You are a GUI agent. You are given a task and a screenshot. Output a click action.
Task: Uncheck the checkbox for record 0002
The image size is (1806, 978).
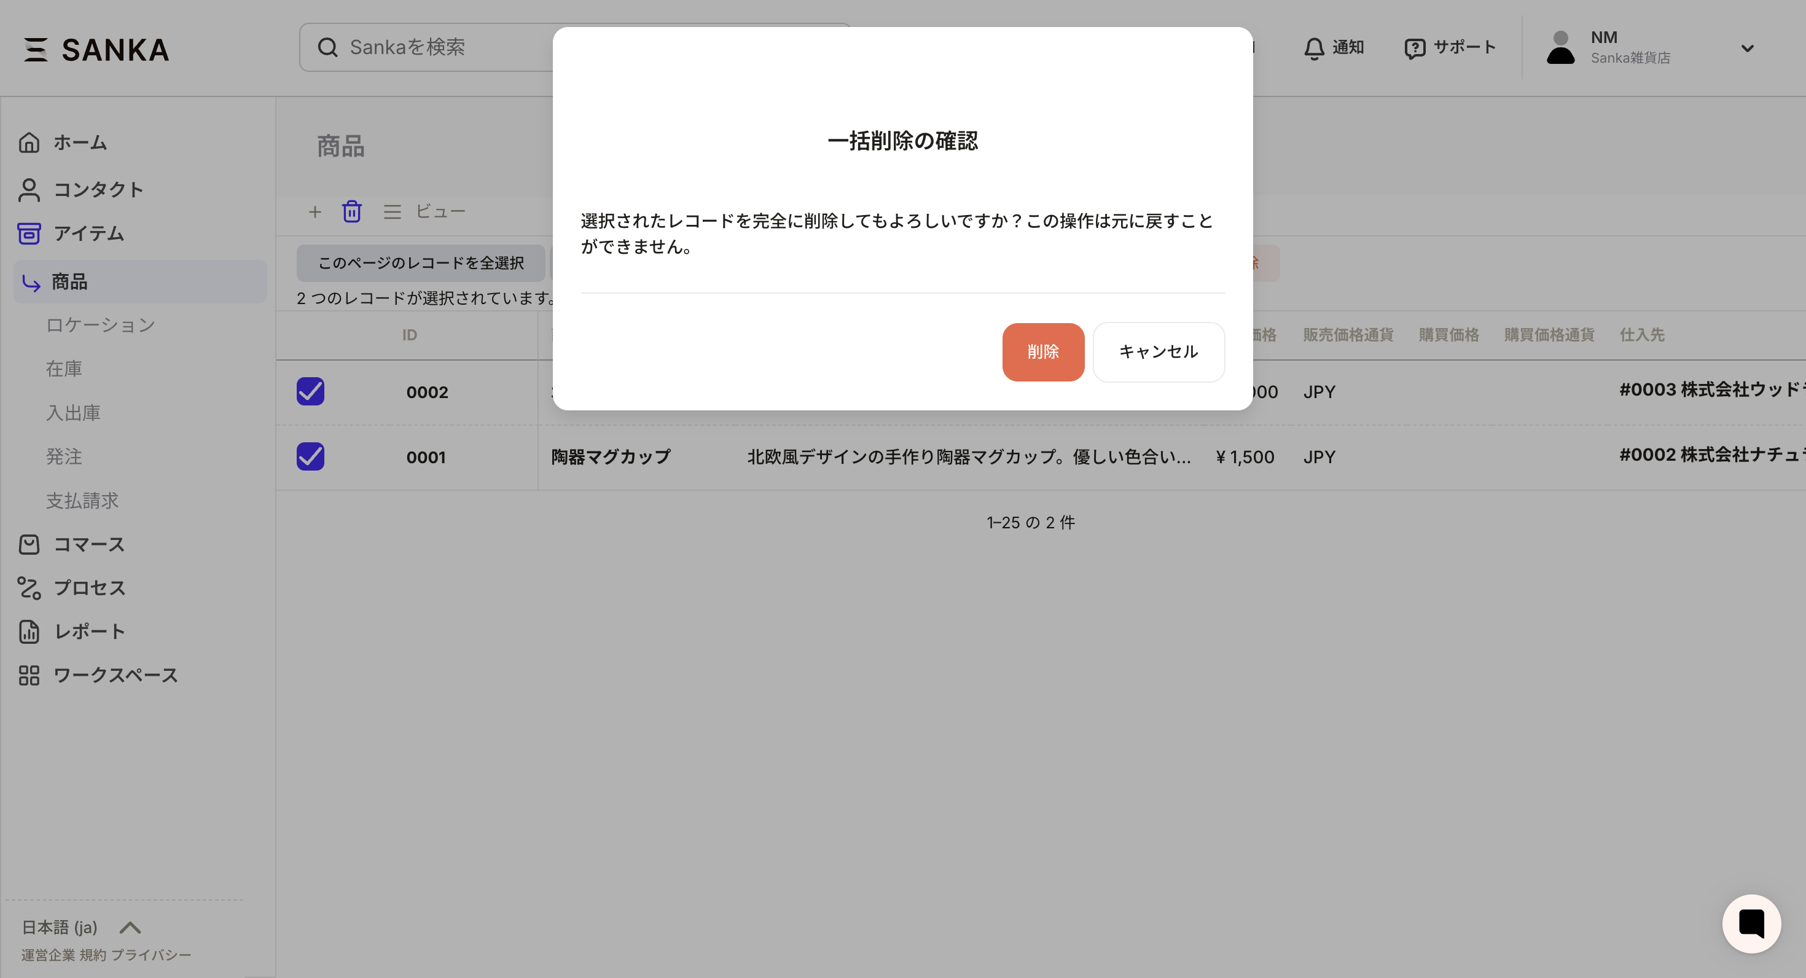tap(311, 391)
